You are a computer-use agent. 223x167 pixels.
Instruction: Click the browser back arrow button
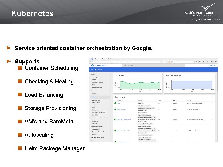point(91,62)
